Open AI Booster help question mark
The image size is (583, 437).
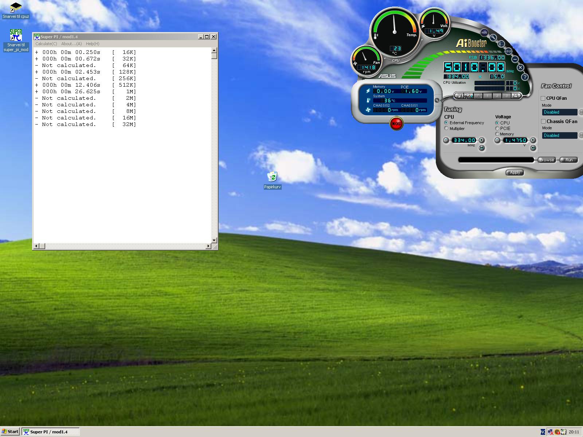tap(525, 77)
